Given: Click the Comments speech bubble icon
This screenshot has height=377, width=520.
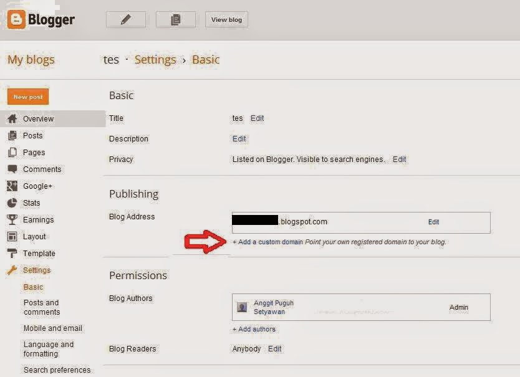Looking at the screenshot, I should click(x=12, y=169).
